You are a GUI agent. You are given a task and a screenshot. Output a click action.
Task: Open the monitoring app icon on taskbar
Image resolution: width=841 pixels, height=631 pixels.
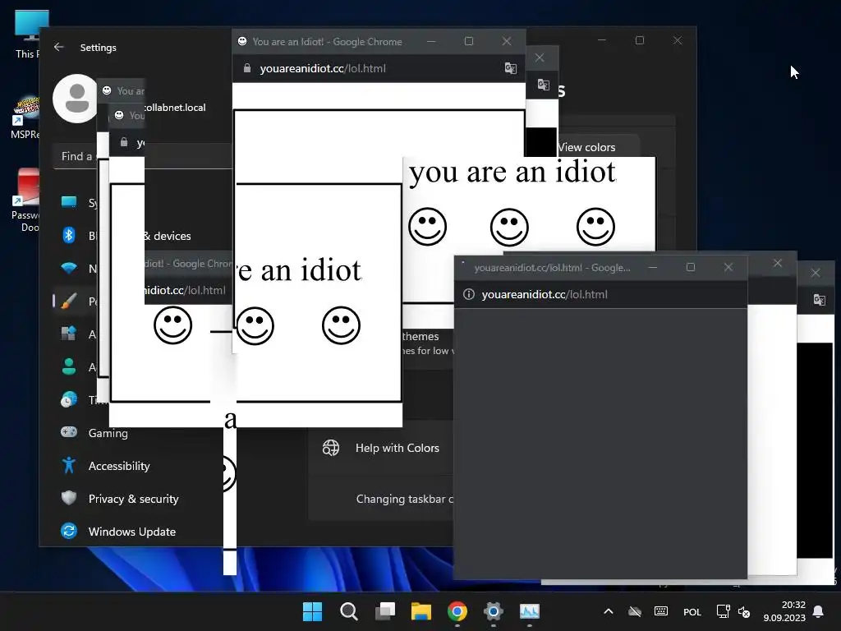pos(530,611)
